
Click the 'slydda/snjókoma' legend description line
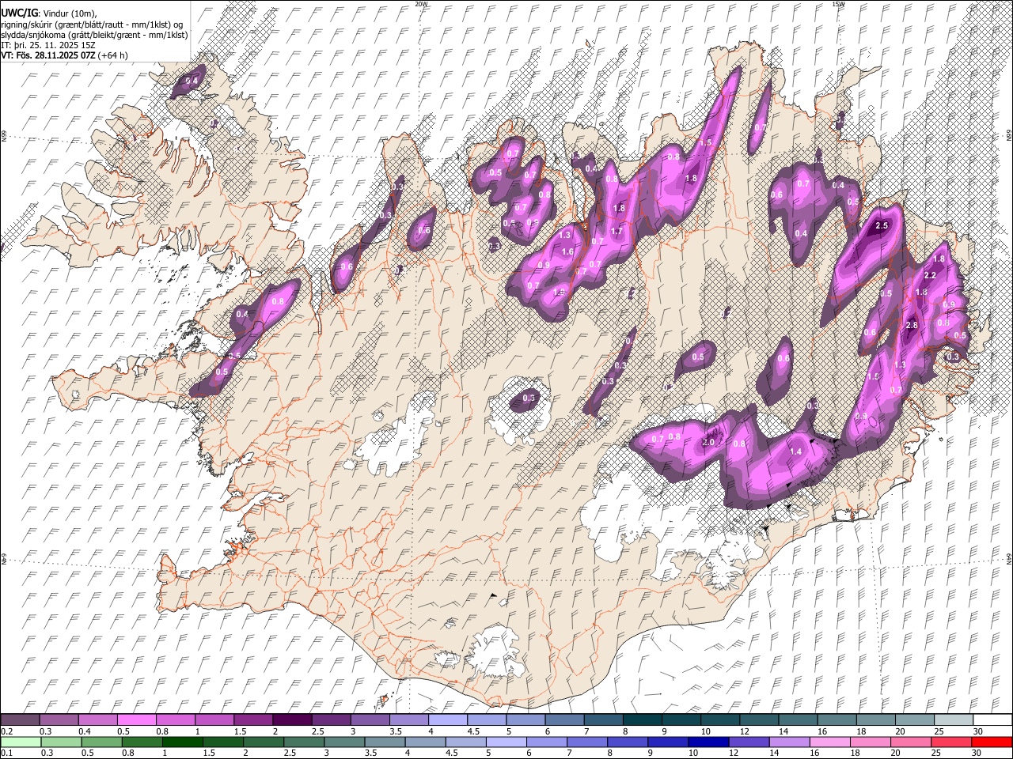point(94,35)
